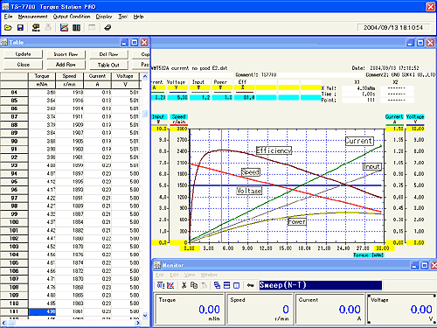Click the greyed-out printer toolbar icon
Screen dimensions: 437x328
(48, 28)
